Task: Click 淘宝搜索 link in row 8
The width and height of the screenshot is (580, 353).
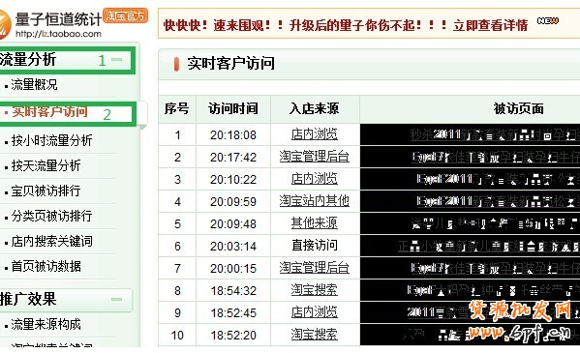Action: pyautogui.click(x=315, y=290)
